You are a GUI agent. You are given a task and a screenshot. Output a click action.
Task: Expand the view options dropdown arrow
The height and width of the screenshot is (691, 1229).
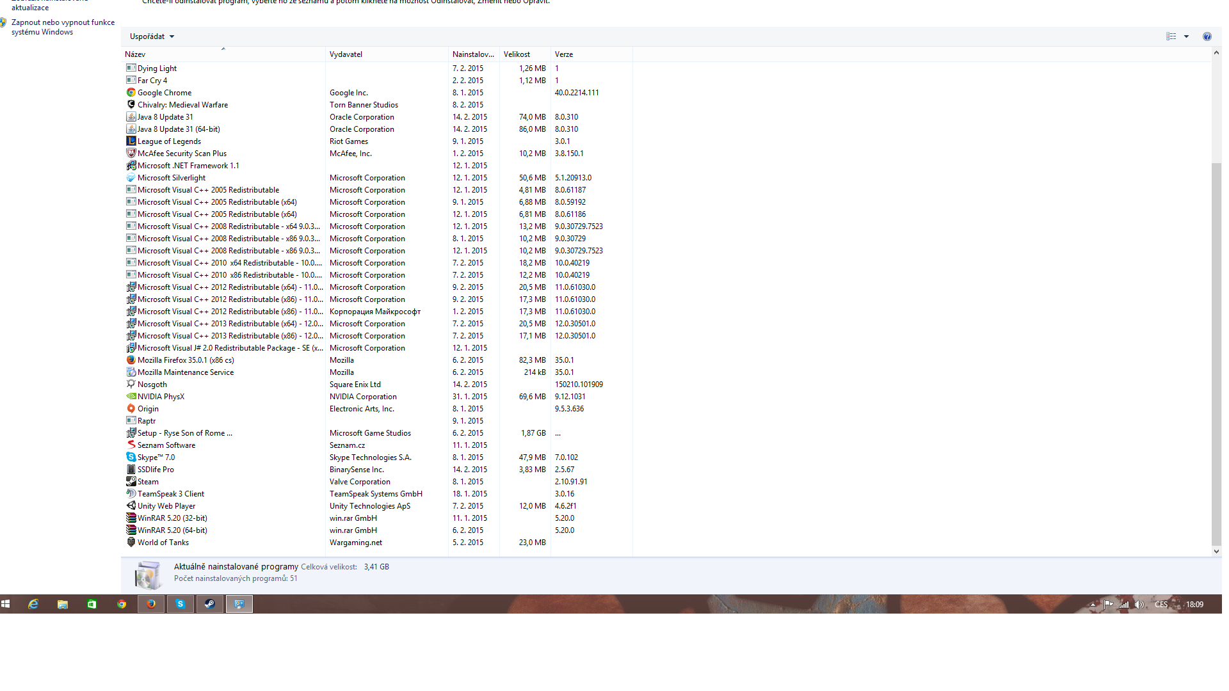point(1186,36)
